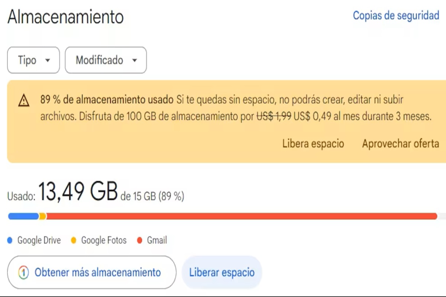Image resolution: width=446 pixels, height=297 pixels.
Task: Open the Tipo filter dropdown
Action: pos(33,60)
